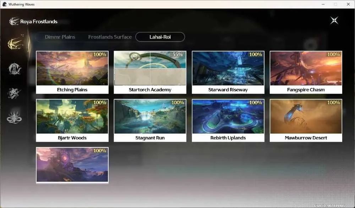This screenshot has width=355, height=208.
Task: Select the hooded-figure region emblem in the sidebar
Action: 15,68
